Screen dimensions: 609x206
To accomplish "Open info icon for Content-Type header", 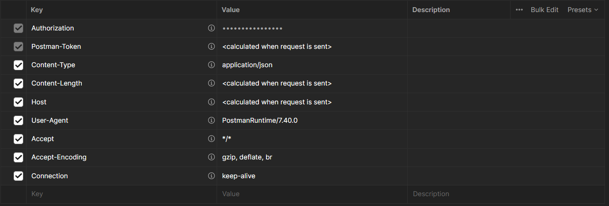I will [x=211, y=65].
